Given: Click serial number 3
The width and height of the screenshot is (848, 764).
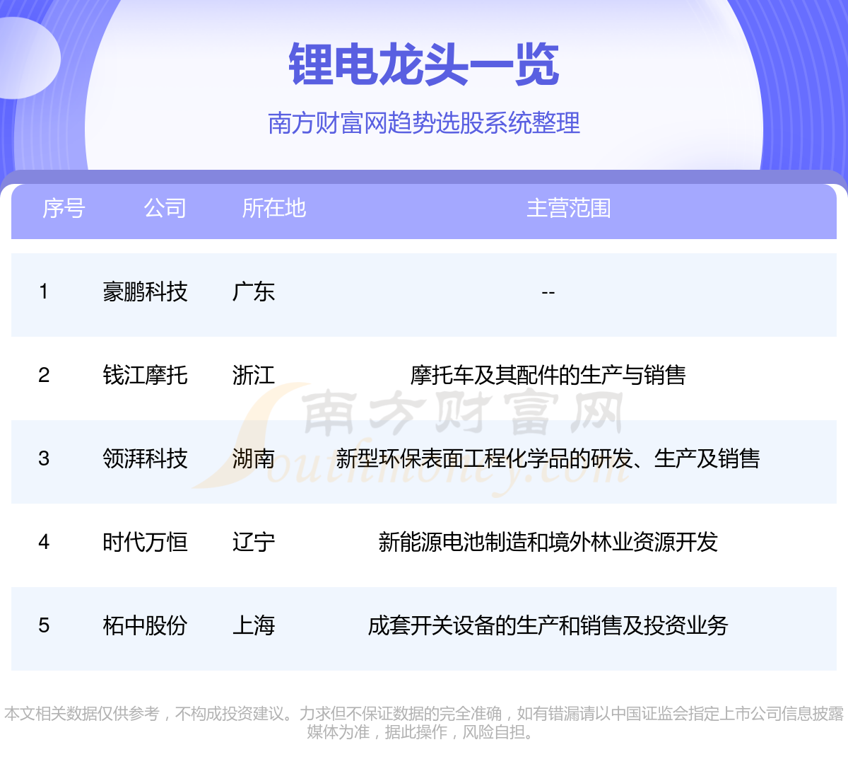Looking at the screenshot, I should [x=44, y=458].
